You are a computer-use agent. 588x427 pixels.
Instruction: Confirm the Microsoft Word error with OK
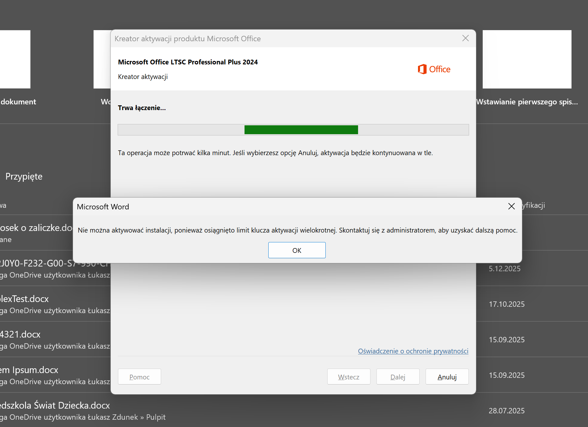pyautogui.click(x=297, y=250)
